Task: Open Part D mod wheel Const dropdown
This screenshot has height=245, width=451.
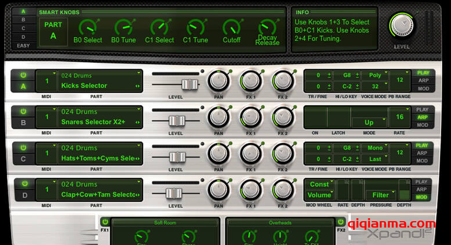Action: (319, 184)
